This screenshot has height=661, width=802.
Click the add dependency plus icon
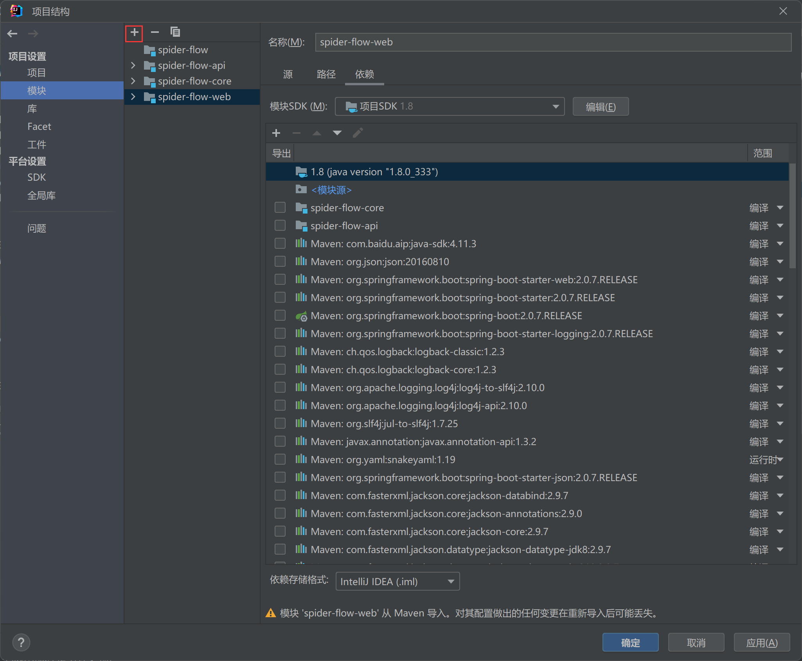(276, 133)
